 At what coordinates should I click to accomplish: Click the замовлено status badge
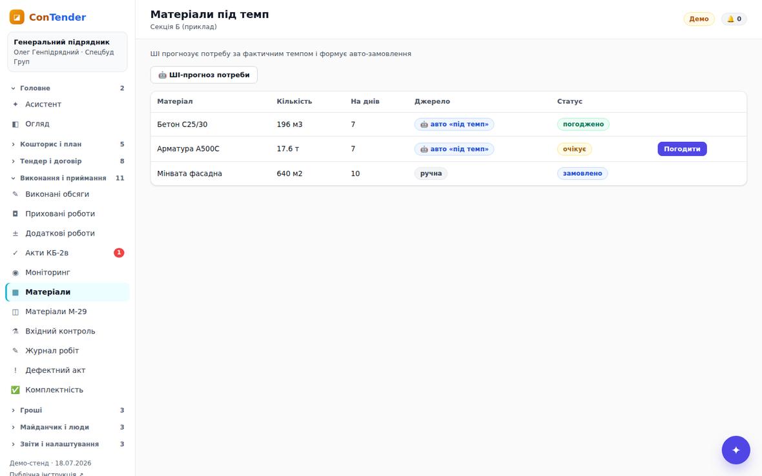[582, 174]
